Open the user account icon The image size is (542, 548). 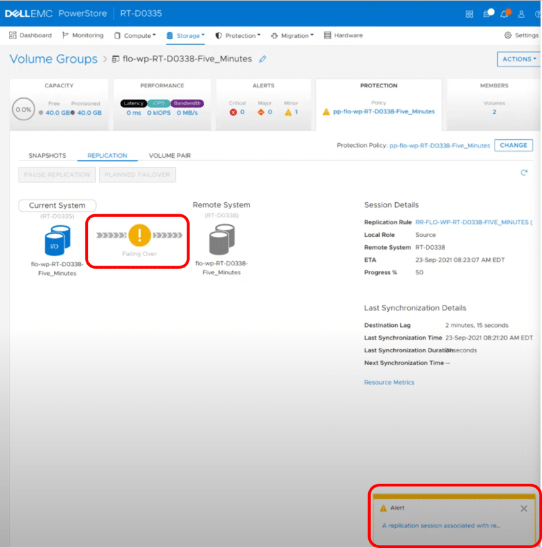point(521,14)
